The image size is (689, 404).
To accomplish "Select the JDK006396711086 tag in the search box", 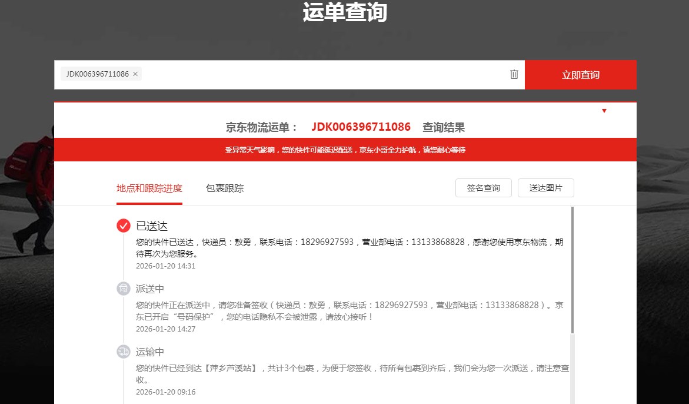I will [x=97, y=74].
